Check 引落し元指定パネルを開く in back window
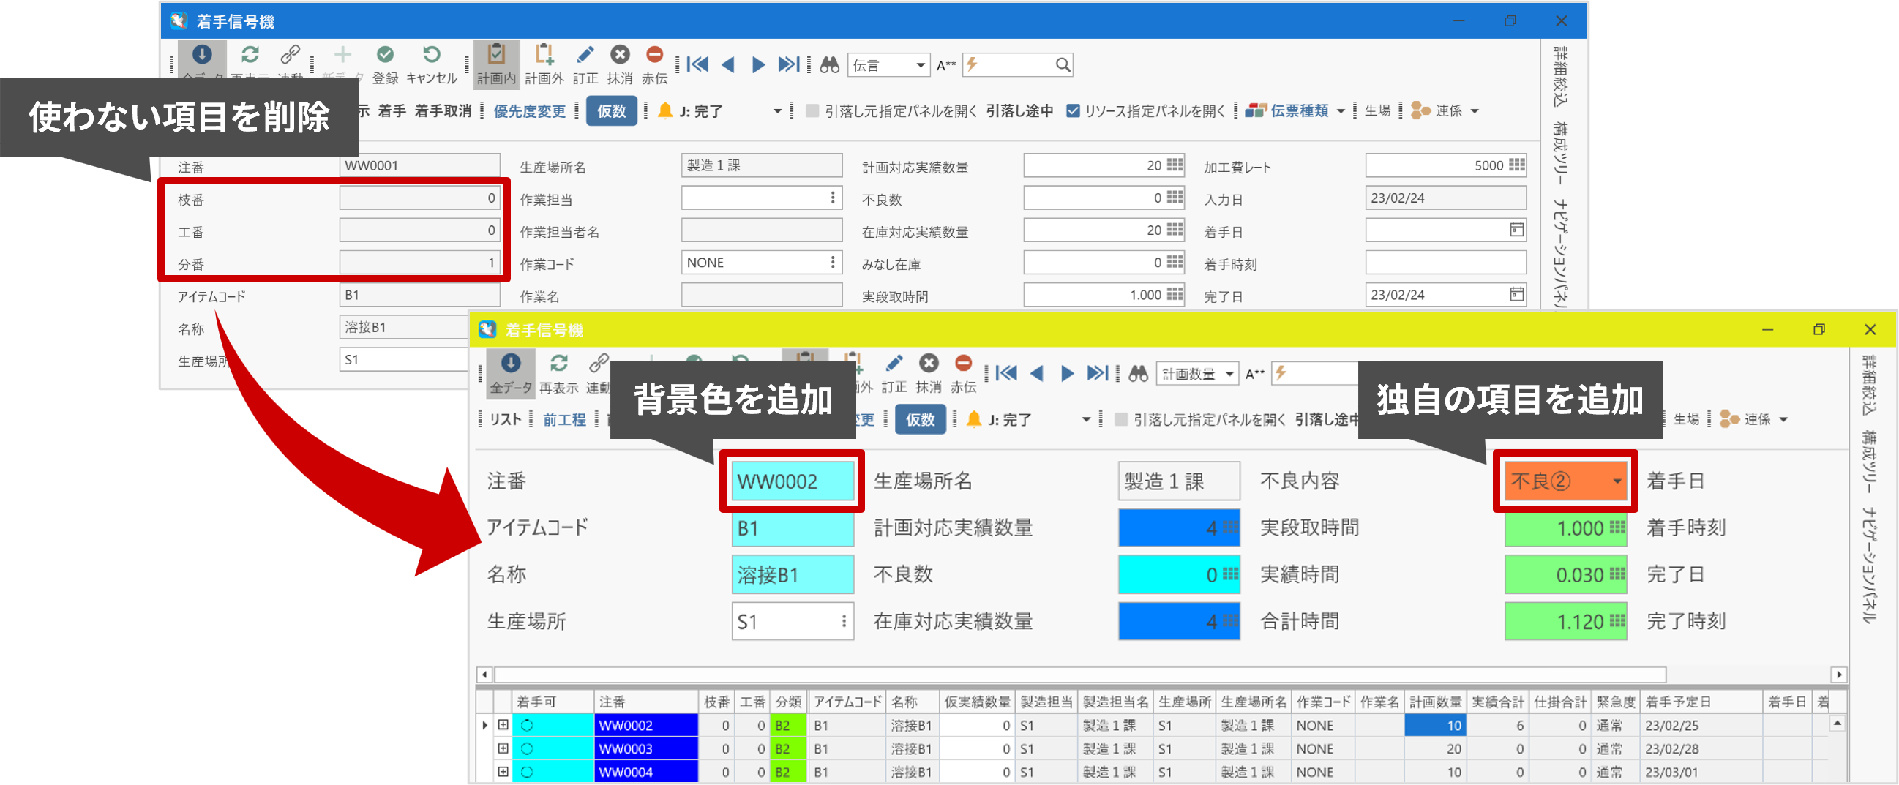Viewport: 1899px width, 785px height. (x=812, y=110)
